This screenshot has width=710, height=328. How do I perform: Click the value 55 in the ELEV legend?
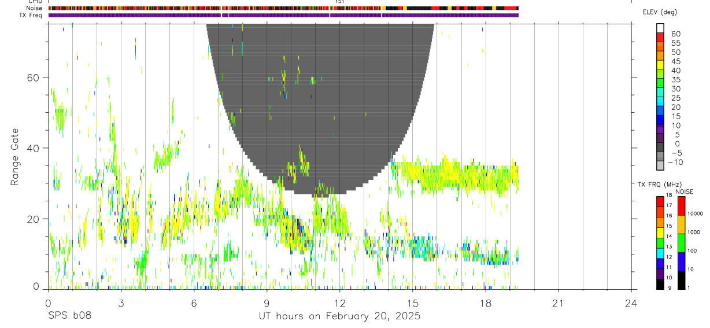pyautogui.click(x=675, y=43)
